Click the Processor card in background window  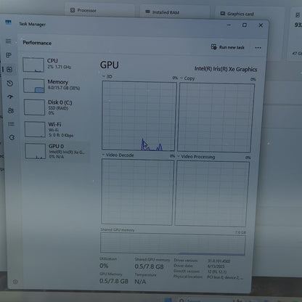(99, 10)
